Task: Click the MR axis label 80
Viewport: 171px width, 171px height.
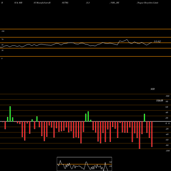Action: (x=167, y=102)
